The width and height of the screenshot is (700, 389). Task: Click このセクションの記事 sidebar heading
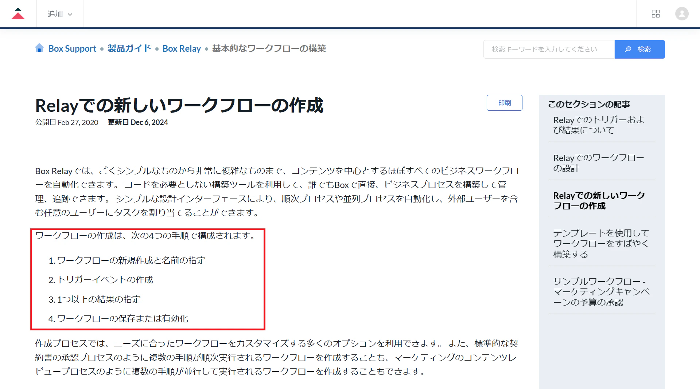(589, 104)
